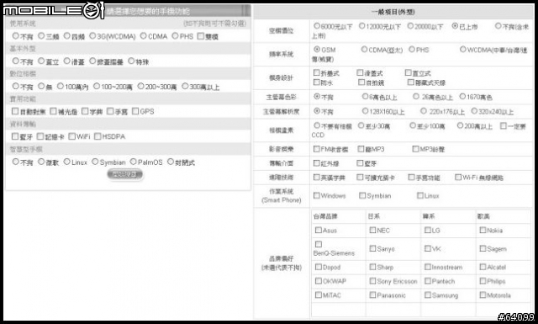
Task: Tick the Windows operating system checkbox
Action: 317,195
